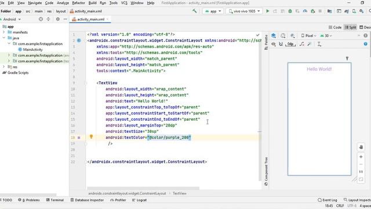Click the Hello World! text in preview
The height and width of the screenshot is (209, 371).
319,69
